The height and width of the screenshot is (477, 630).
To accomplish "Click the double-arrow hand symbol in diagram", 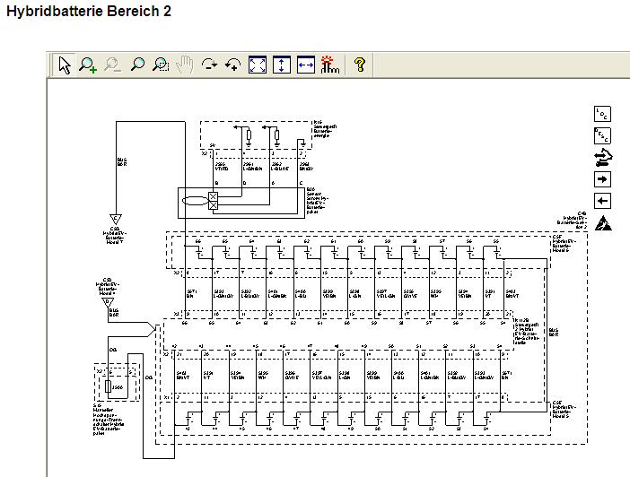I will pyautogui.click(x=603, y=158).
